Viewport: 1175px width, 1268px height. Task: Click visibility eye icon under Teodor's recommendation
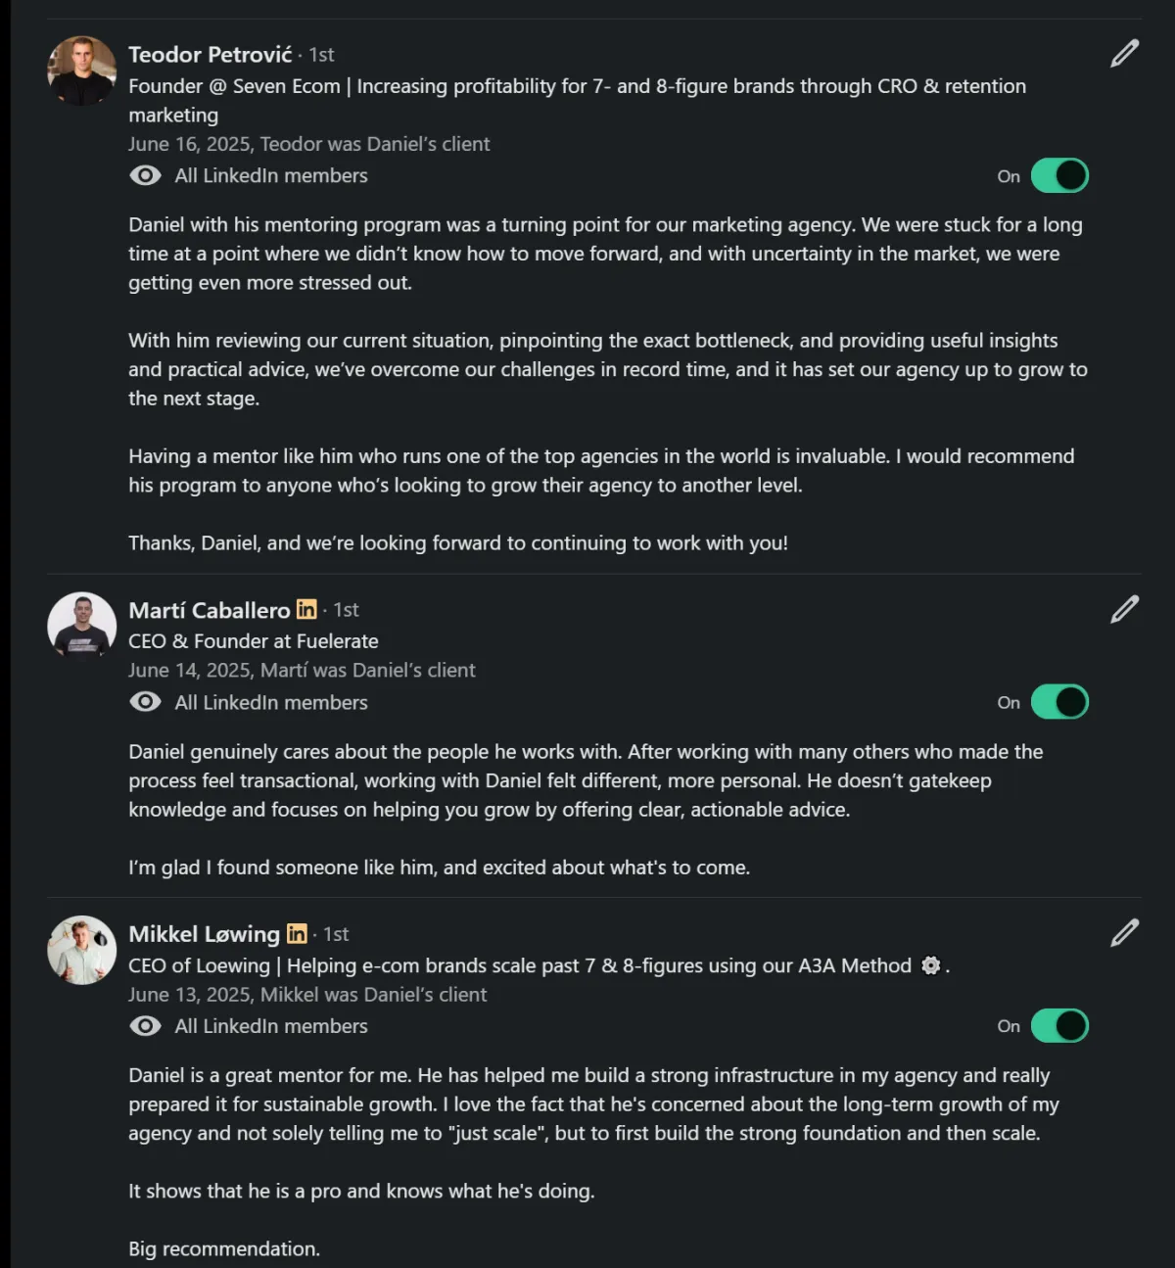pyautogui.click(x=145, y=176)
